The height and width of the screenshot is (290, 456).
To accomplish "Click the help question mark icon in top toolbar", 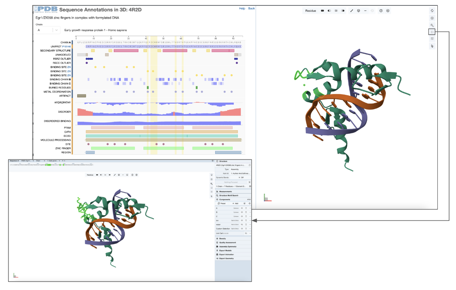I will pos(381,10).
